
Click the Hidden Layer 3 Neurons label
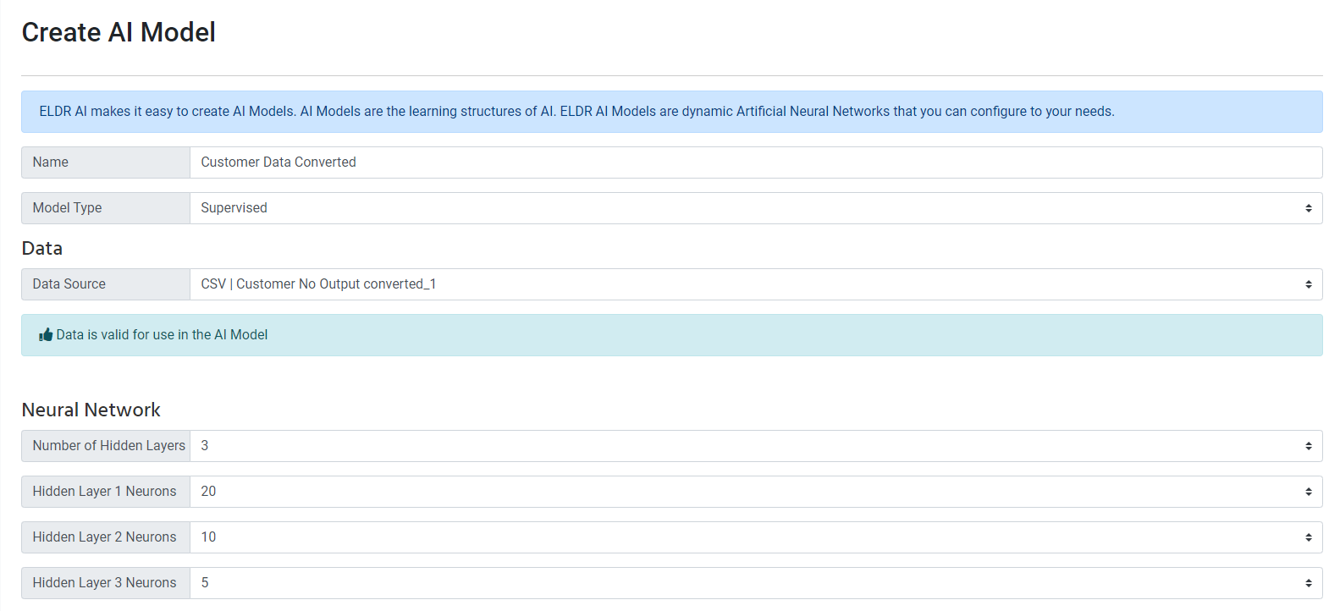click(104, 583)
